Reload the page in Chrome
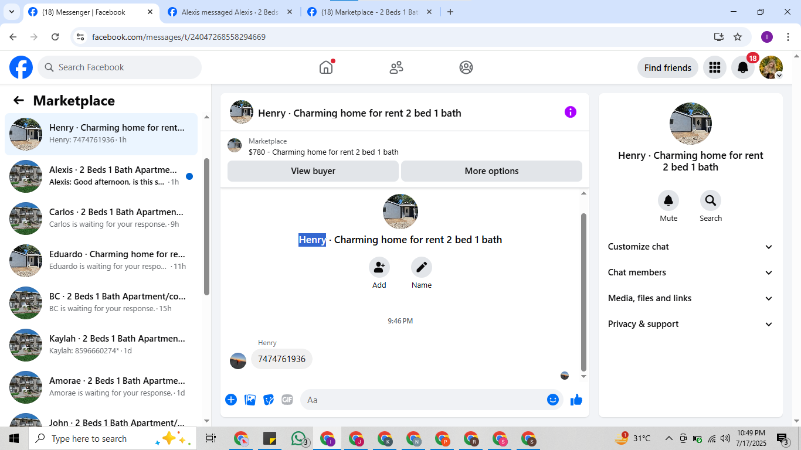Viewport: 801px width, 450px height. [55, 37]
